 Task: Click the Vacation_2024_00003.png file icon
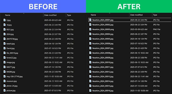pos(90,29)
